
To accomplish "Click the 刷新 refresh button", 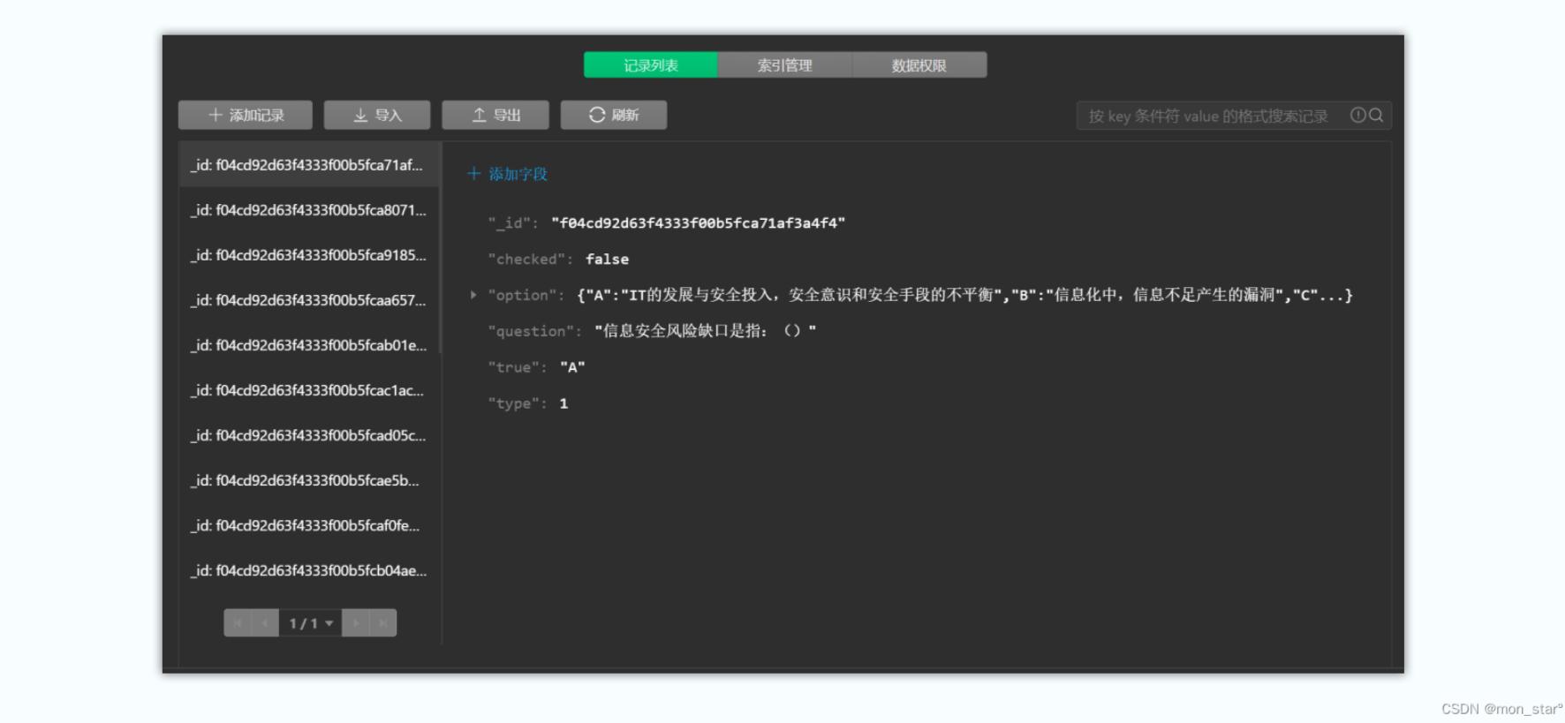I will (x=614, y=115).
